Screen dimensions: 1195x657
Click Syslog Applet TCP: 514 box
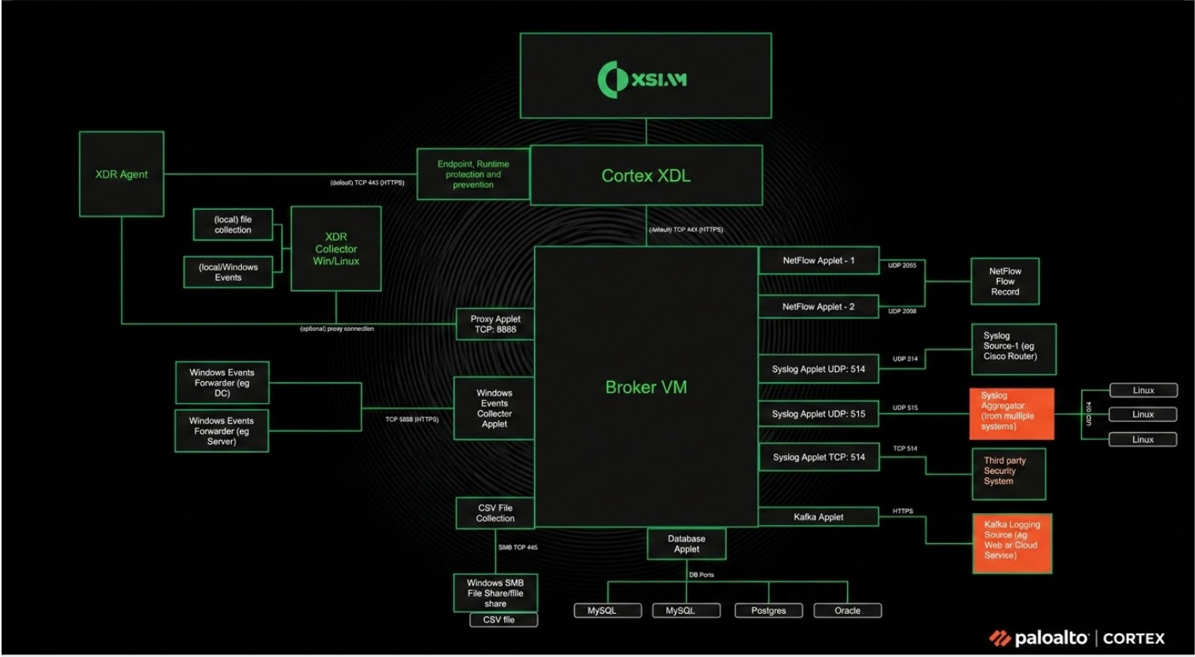point(819,457)
